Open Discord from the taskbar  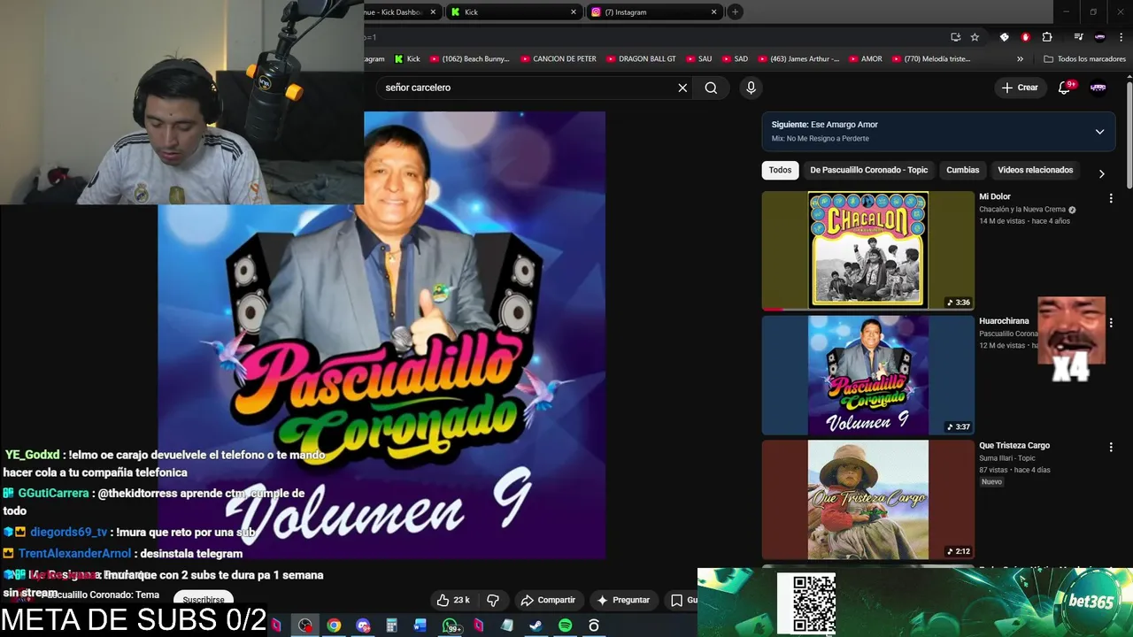(363, 625)
